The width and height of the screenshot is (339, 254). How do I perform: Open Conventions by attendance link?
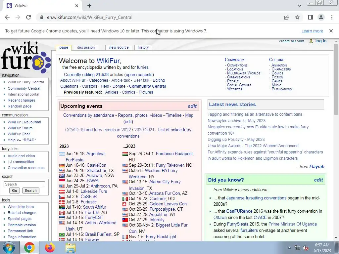(89, 115)
